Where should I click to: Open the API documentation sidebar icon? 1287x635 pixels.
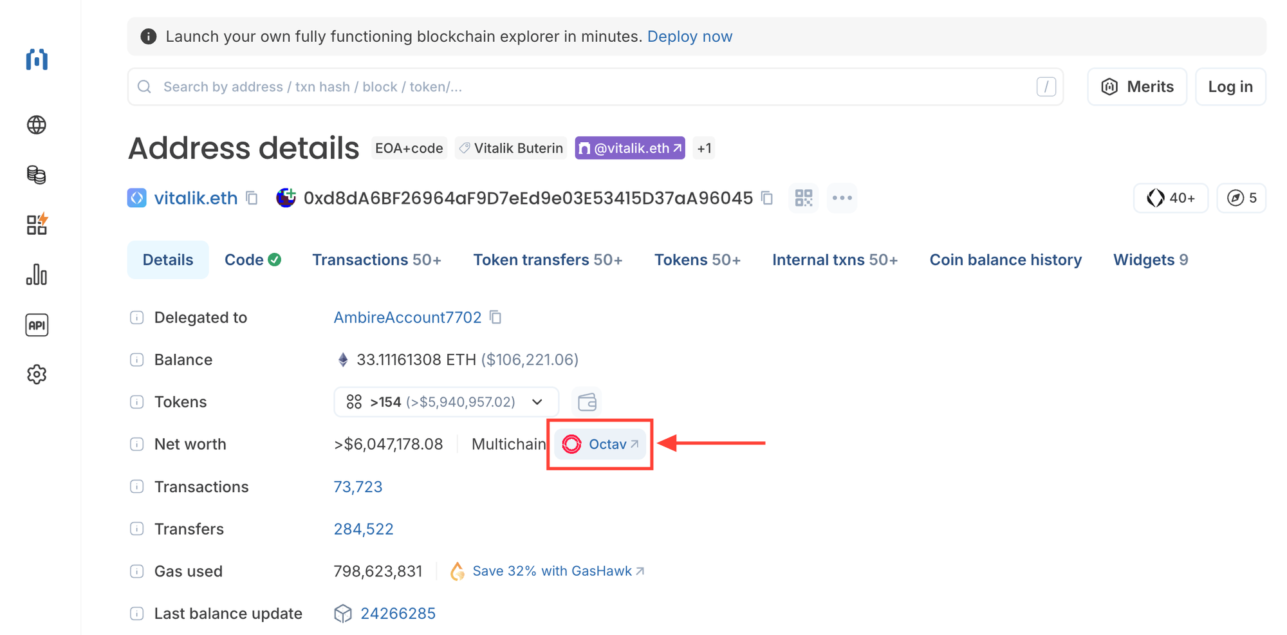point(37,325)
